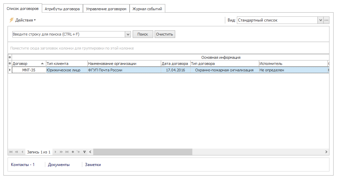Select the MNT-35 contract cell
337x179 pixels.
pos(29,70)
